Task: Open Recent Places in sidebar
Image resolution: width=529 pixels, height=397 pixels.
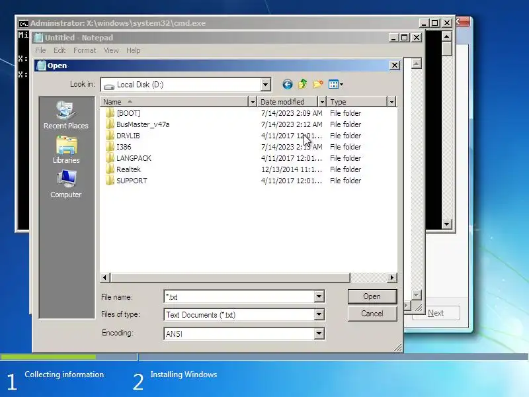Action: [x=65, y=115]
